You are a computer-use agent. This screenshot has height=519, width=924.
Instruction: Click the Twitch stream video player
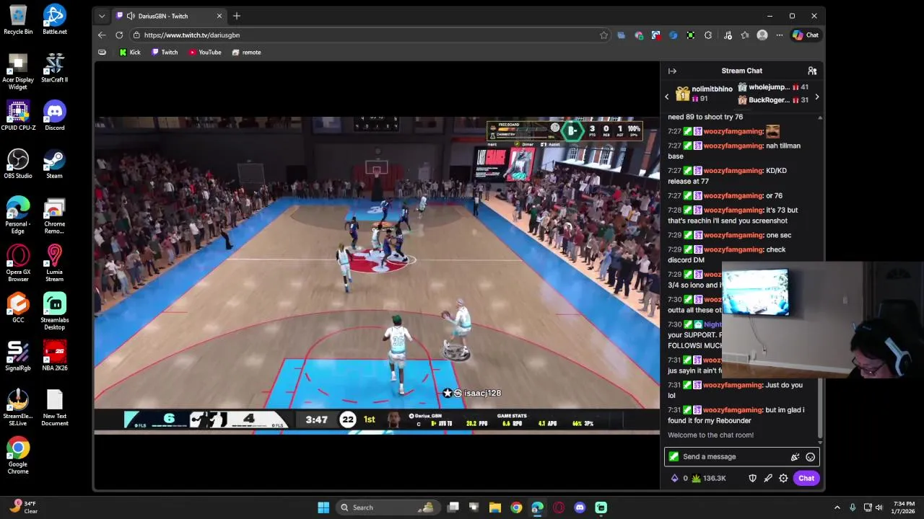point(377,275)
